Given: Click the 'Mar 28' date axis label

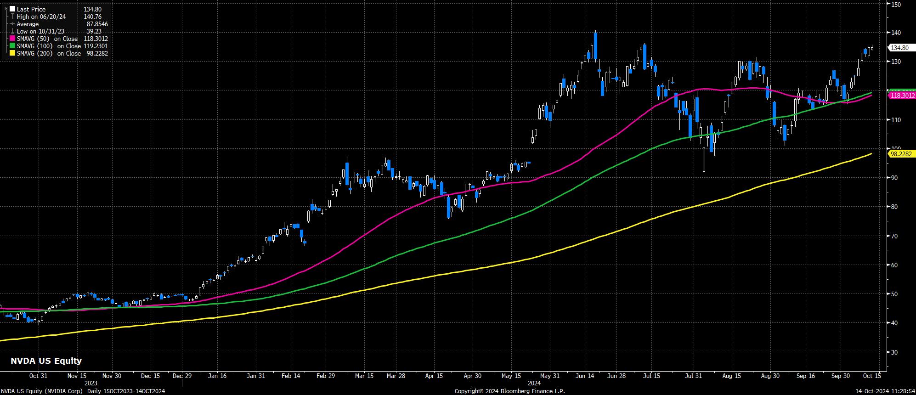Looking at the screenshot, I should [x=396, y=376].
